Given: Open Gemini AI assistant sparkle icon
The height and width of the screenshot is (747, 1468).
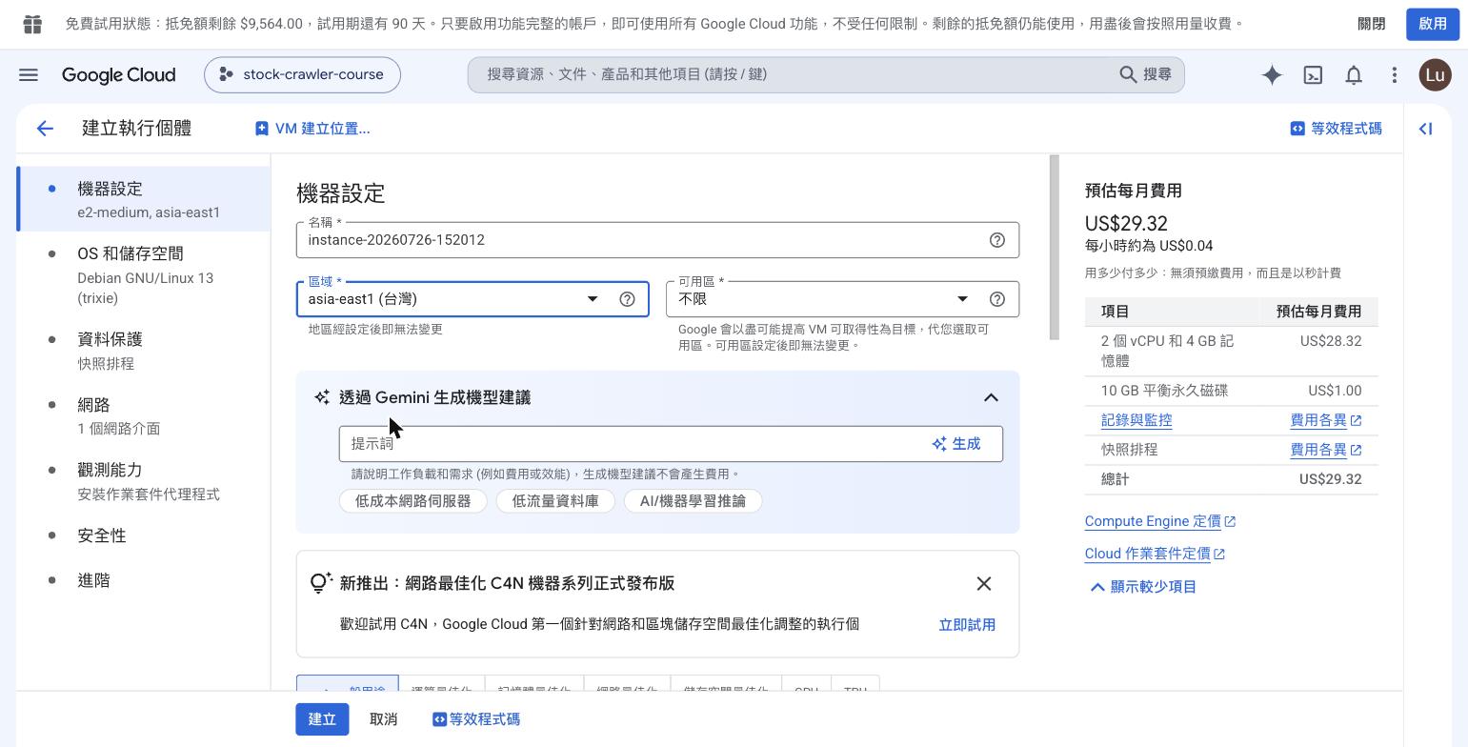Looking at the screenshot, I should pyautogui.click(x=1272, y=74).
